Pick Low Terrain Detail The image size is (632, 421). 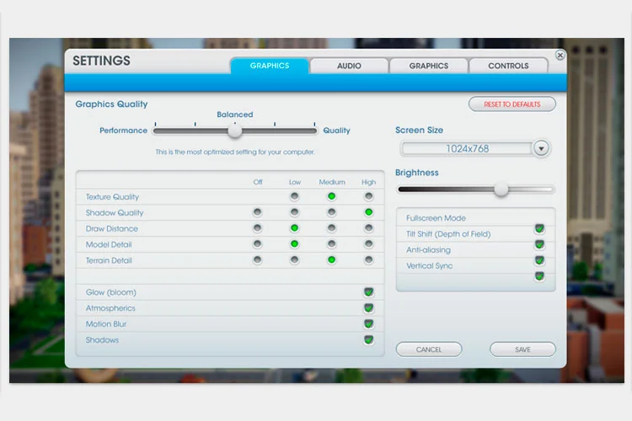click(295, 260)
